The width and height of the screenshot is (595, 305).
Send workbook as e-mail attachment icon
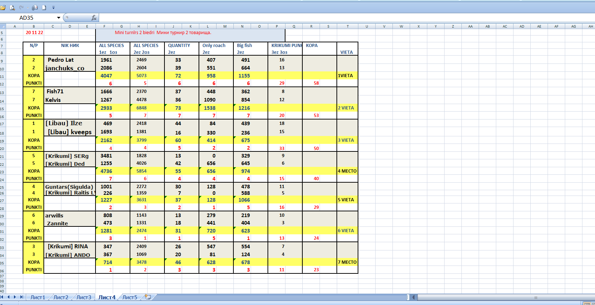pyautogui.click(x=35, y=8)
